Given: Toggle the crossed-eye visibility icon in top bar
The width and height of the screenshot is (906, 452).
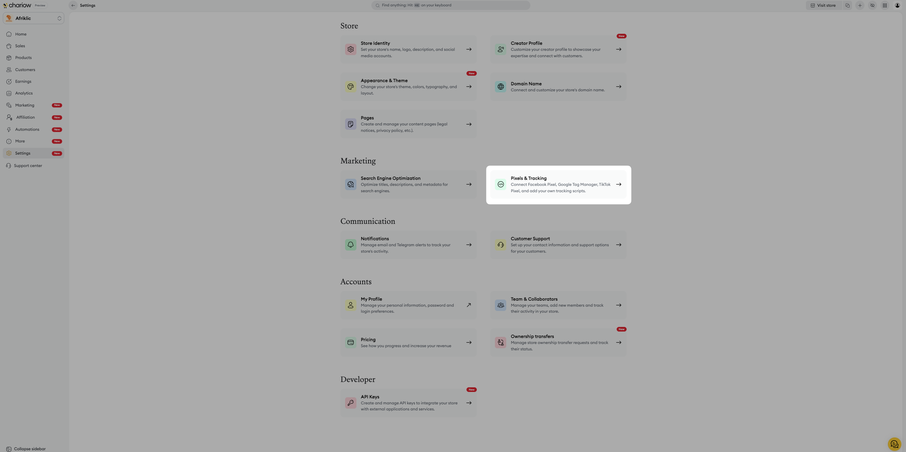Looking at the screenshot, I should click(x=872, y=5).
